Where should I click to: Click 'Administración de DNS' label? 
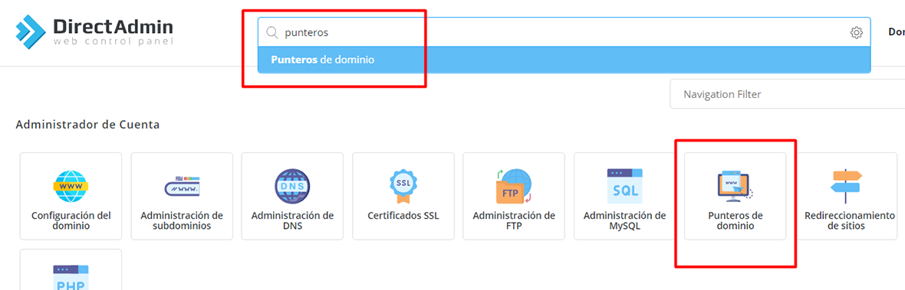click(293, 221)
